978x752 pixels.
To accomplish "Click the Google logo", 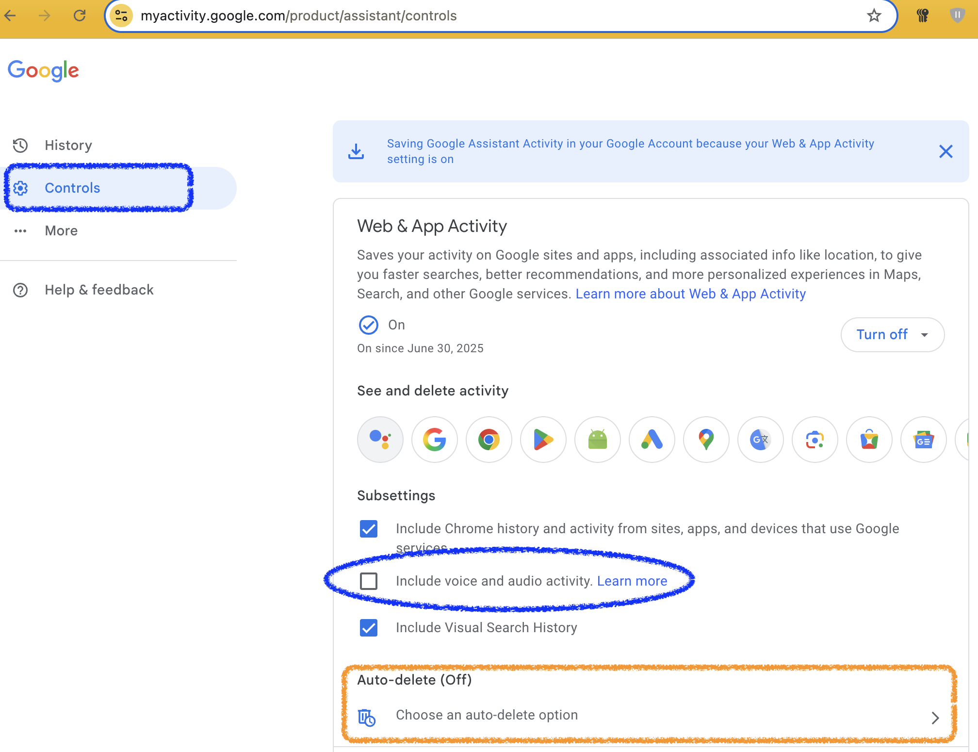I will click(x=43, y=71).
